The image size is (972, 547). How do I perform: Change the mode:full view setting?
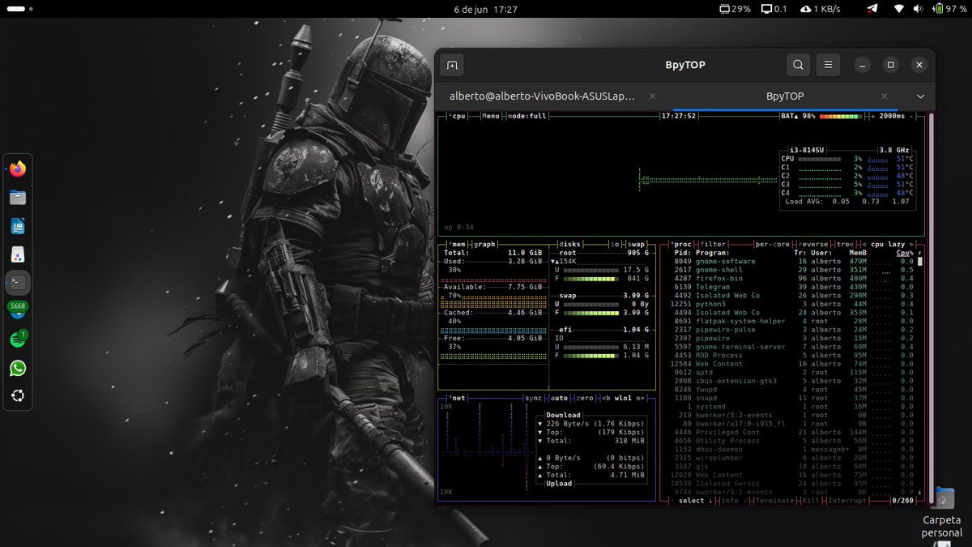(x=528, y=116)
